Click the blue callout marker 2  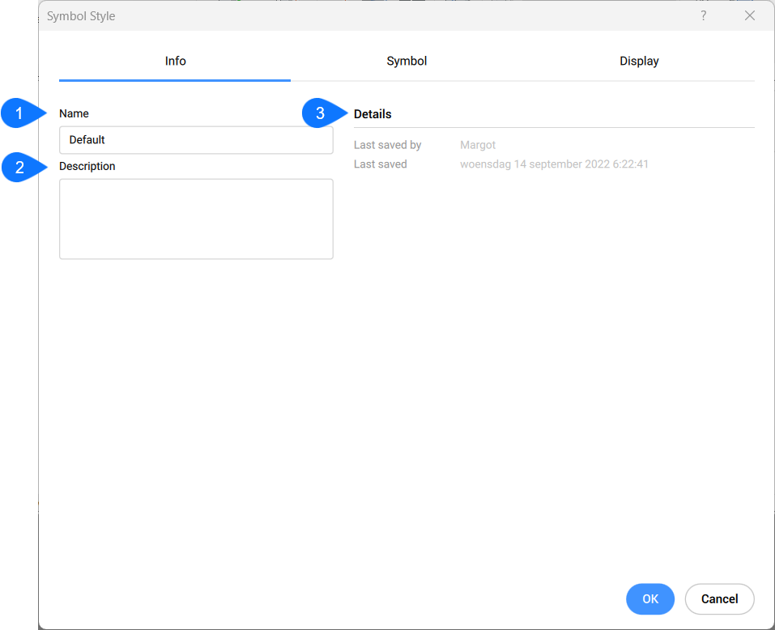[x=20, y=168]
